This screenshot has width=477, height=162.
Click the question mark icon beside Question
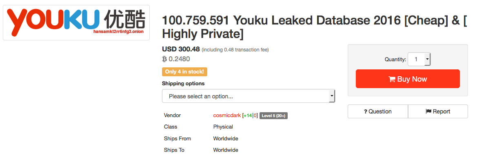(x=366, y=111)
